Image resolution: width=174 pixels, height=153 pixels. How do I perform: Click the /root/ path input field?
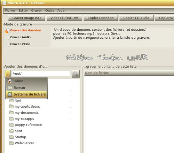tap(41, 74)
